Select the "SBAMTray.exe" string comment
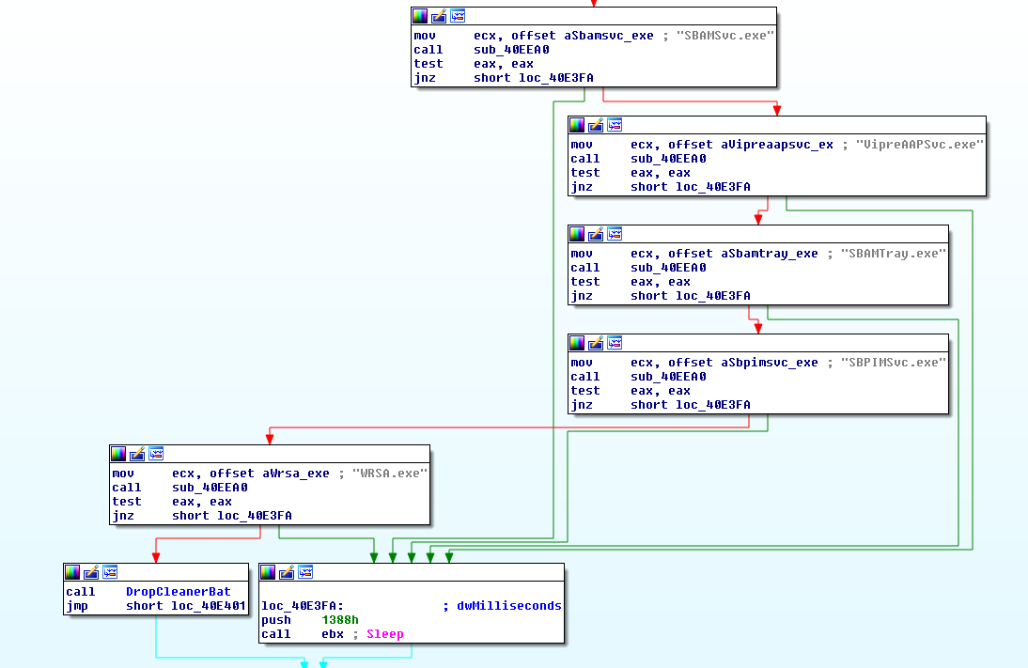Viewport: 1028px width, 668px height. [894, 253]
